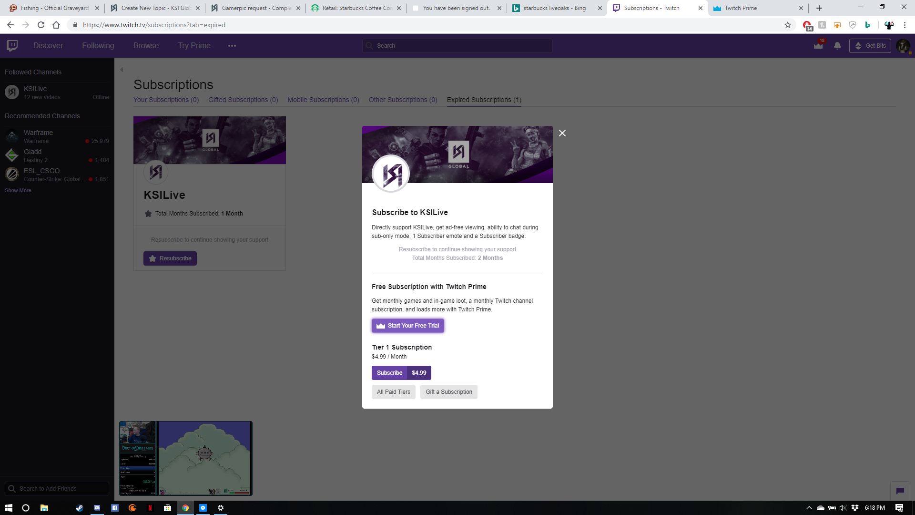Open Cortana search circle on taskbar
This screenshot has height=515, width=915.
[x=26, y=508]
